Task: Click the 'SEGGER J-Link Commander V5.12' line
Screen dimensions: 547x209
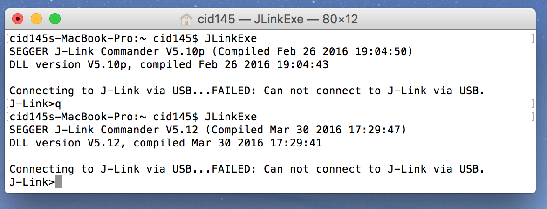Action: tap(208, 130)
